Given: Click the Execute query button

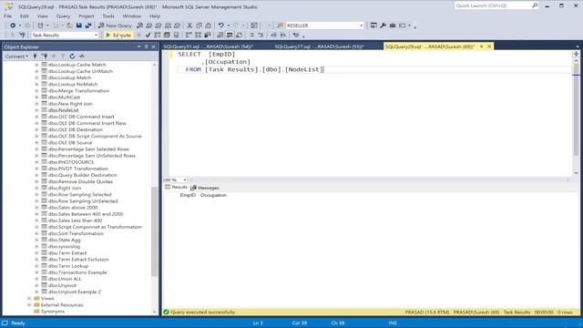Looking at the screenshot, I should point(118,35).
